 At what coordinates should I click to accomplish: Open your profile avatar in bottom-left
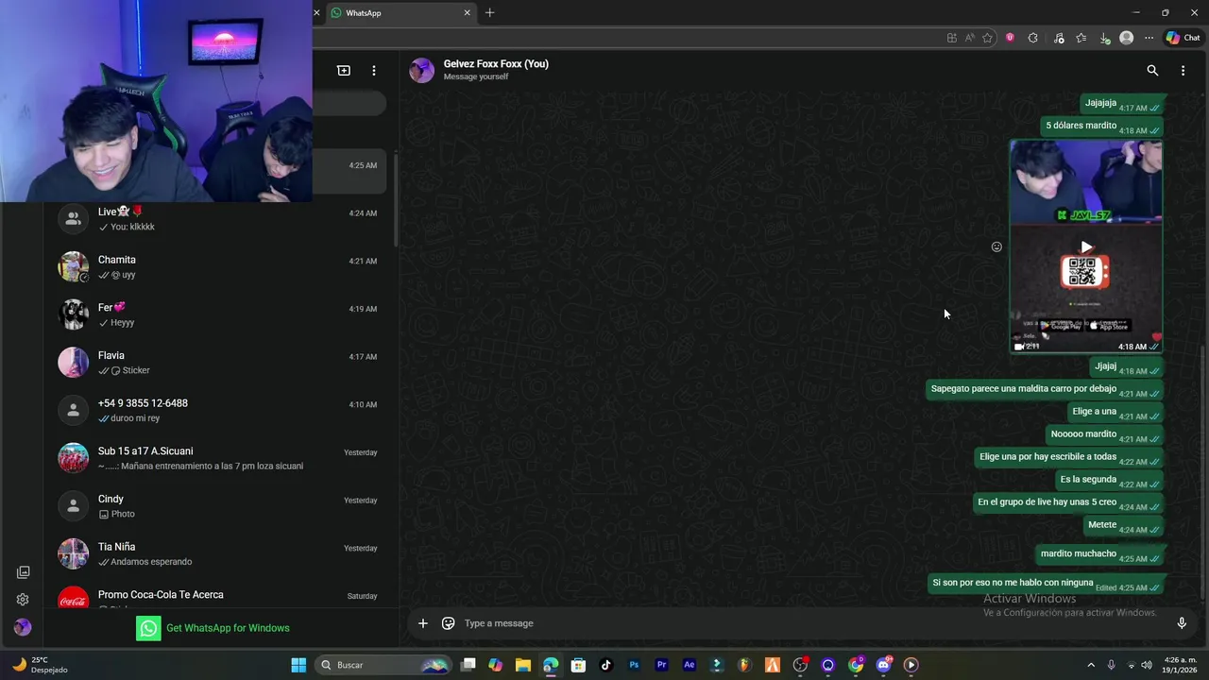point(23,627)
